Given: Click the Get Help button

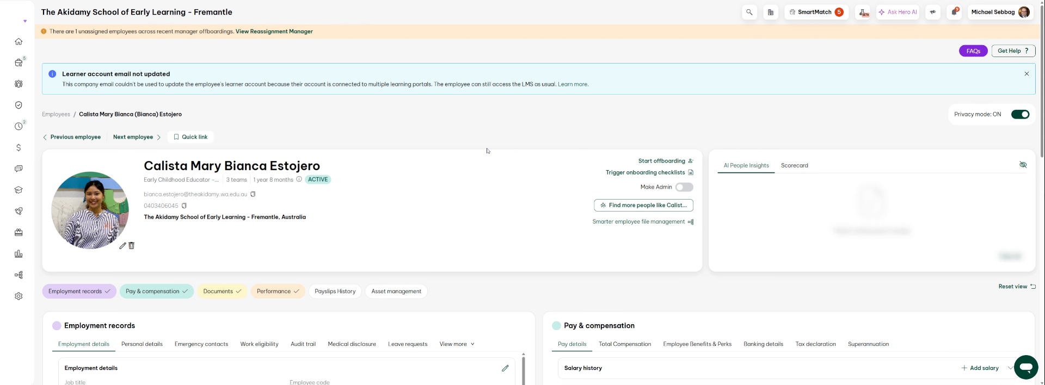Looking at the screenshot, I should click(1013, 51).
